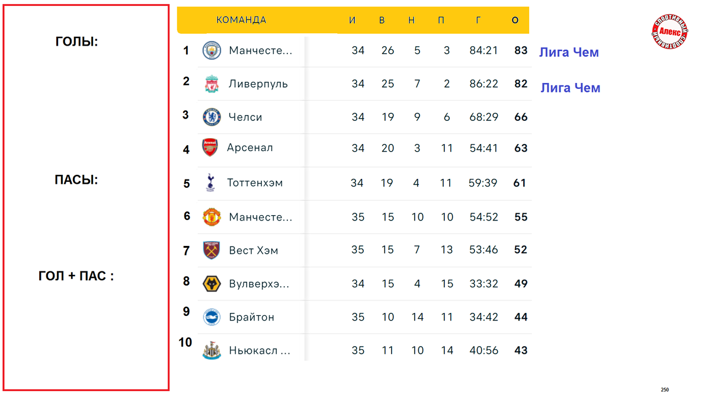This screenshot has width=711, height=400.
Task: Click the Г goals column header
Action: point(478,20)
